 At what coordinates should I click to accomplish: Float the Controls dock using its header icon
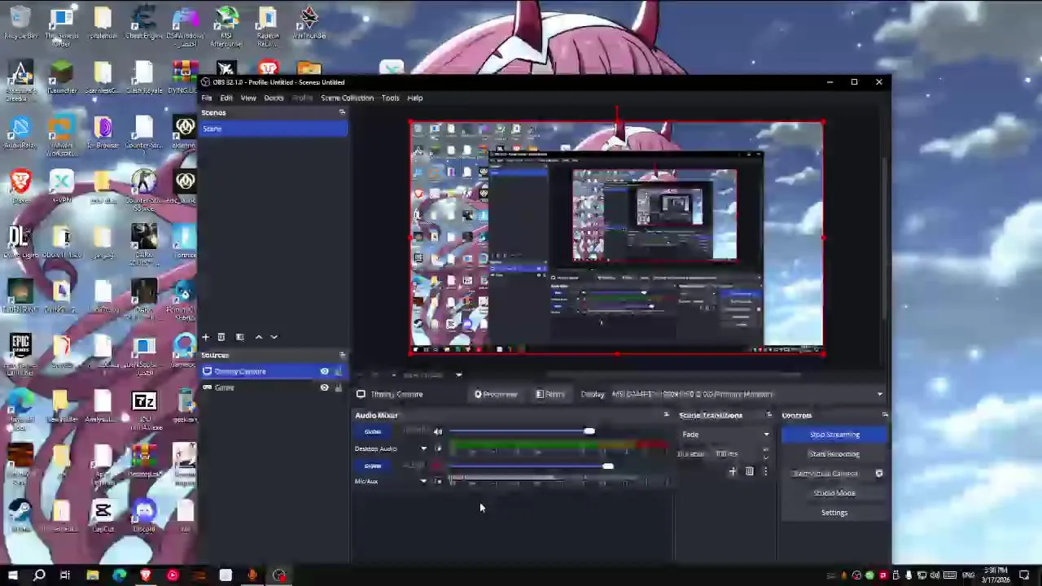885,415
